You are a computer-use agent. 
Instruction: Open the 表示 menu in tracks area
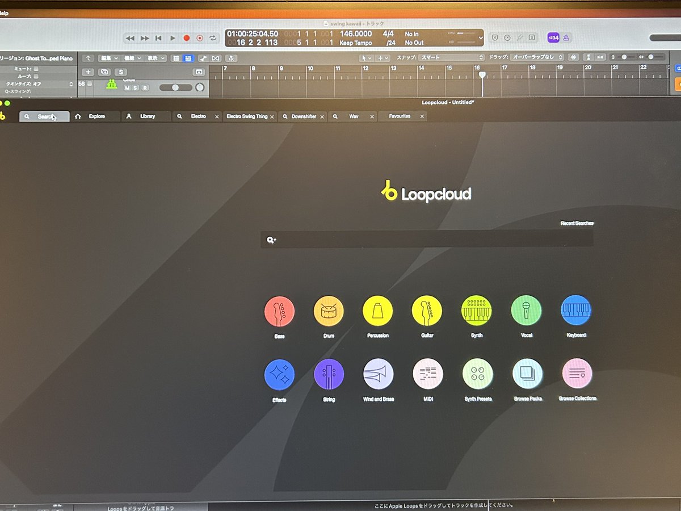coord(155,58)
